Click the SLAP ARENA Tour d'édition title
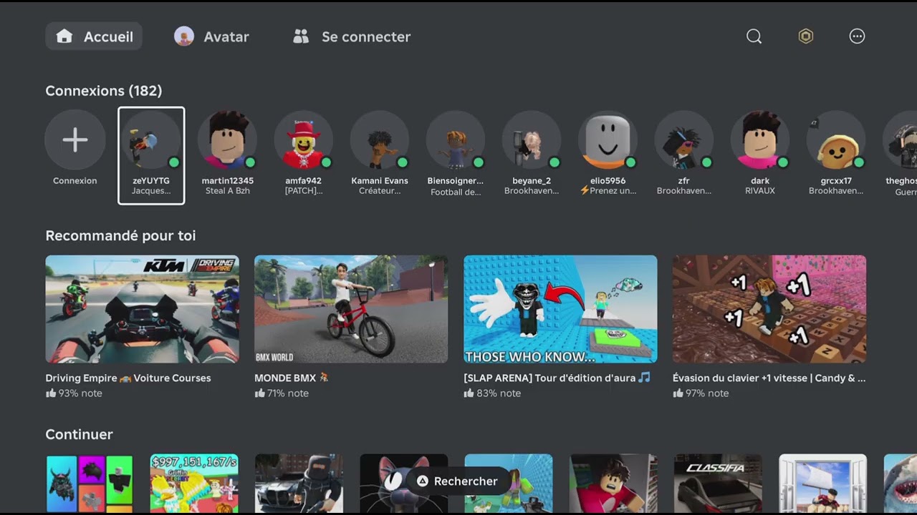The height and width of the screenshot is (515, 917). click(557, 378)
